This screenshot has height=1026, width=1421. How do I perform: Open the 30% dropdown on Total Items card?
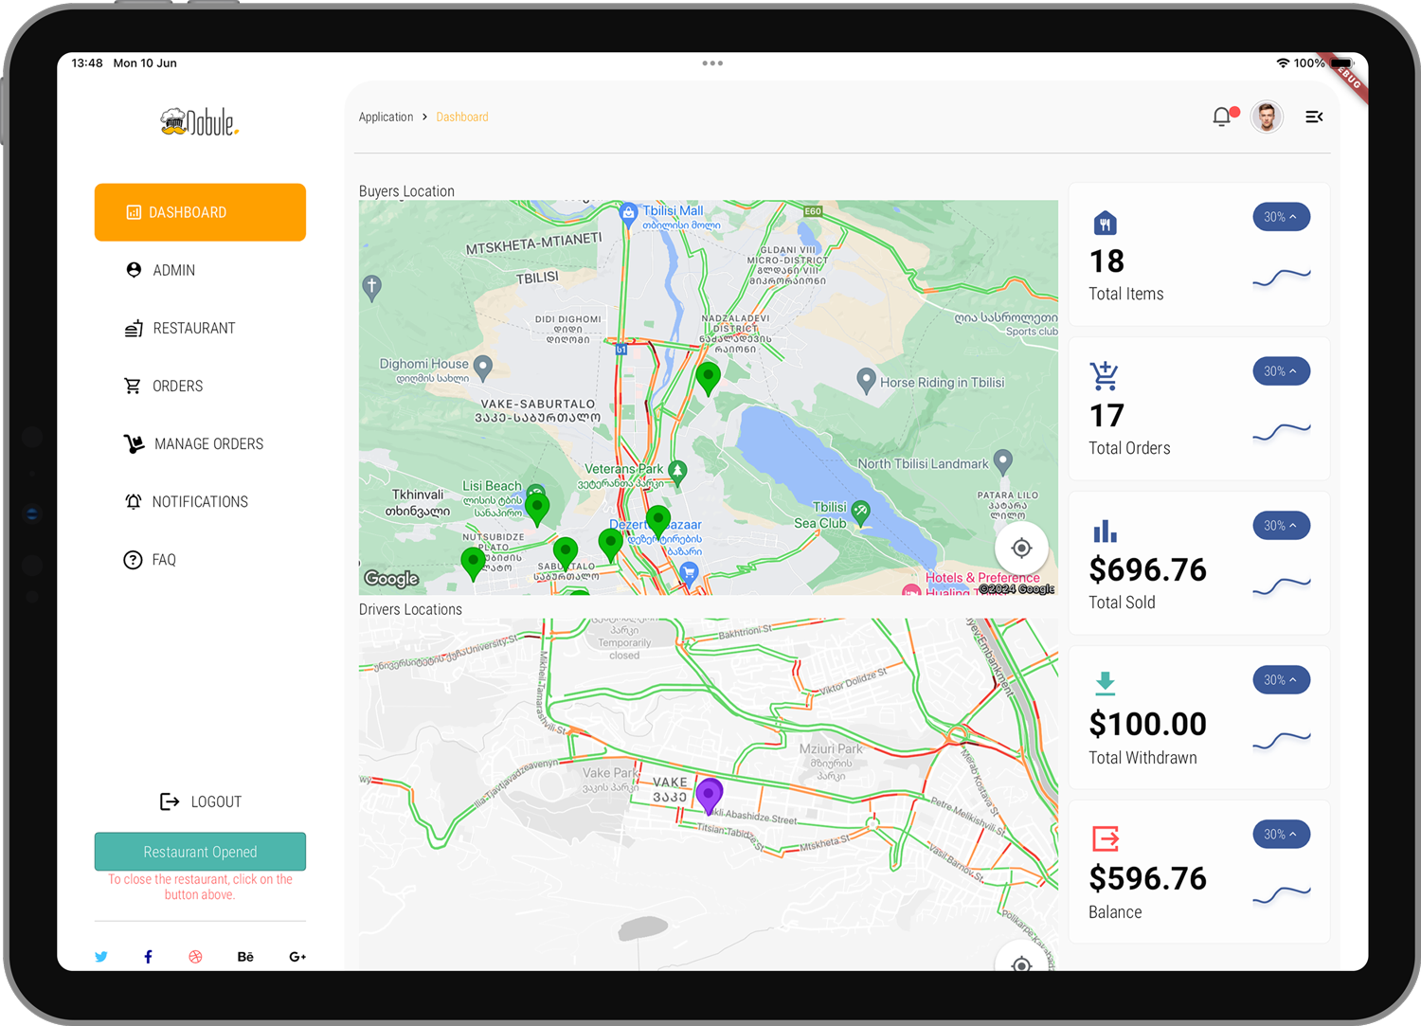pyautogui.click(x=1281, y=217)
